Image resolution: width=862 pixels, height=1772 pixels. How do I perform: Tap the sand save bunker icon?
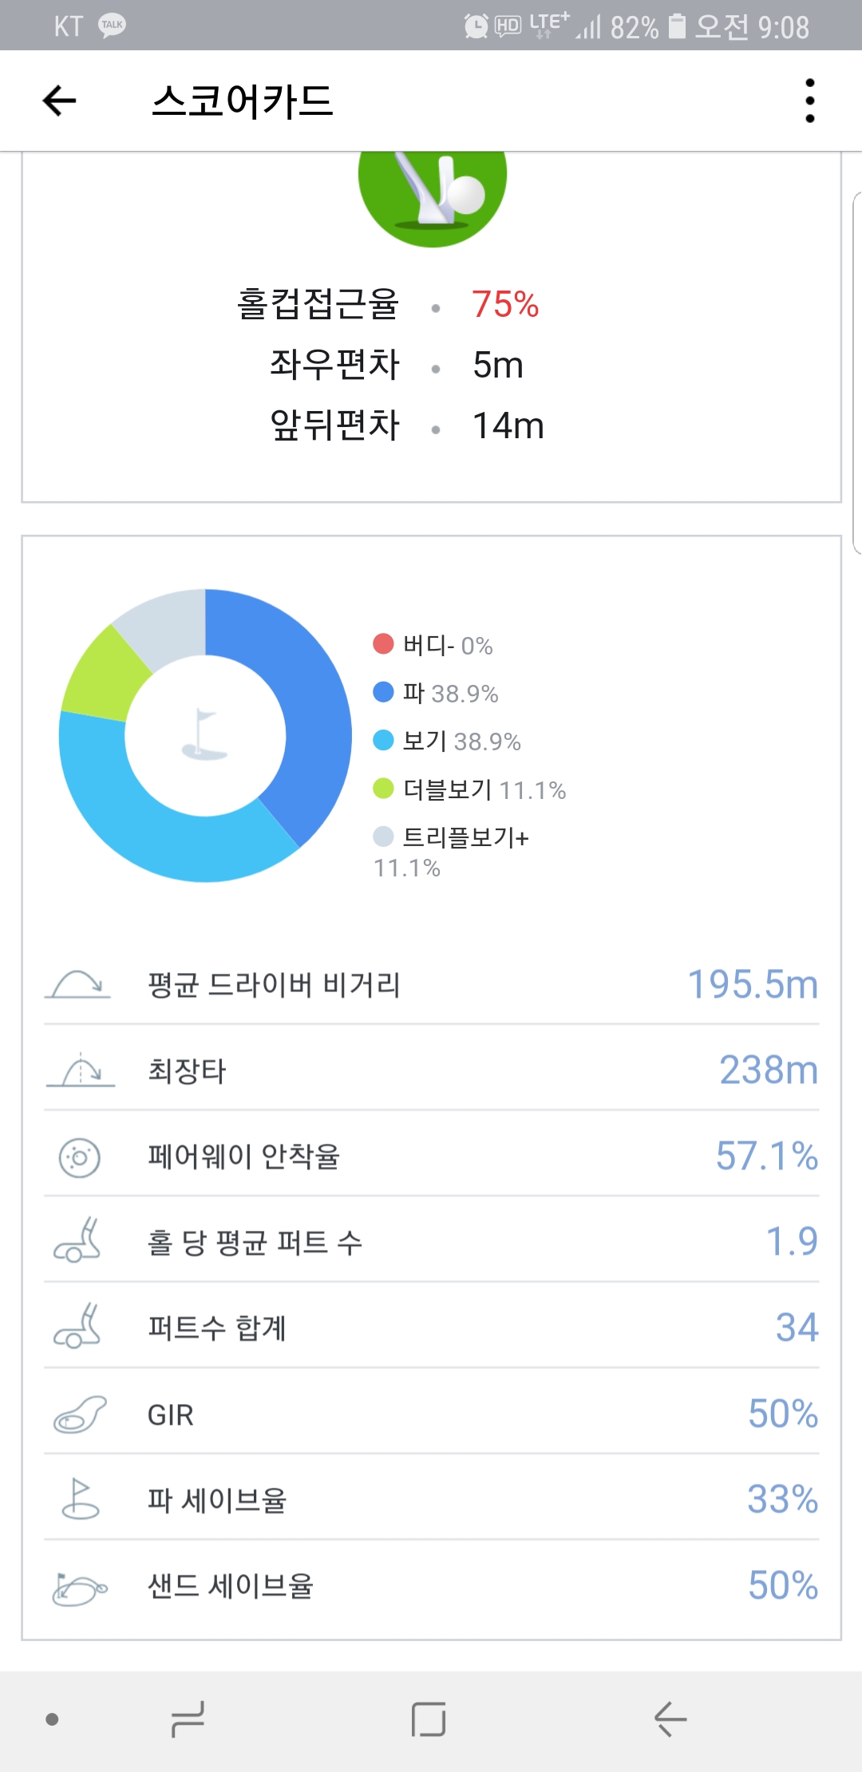(x=79, y=1586)
